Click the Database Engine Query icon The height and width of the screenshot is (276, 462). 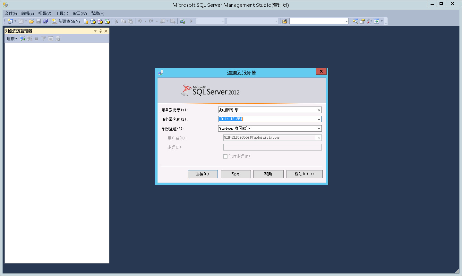tap(86, 21)
